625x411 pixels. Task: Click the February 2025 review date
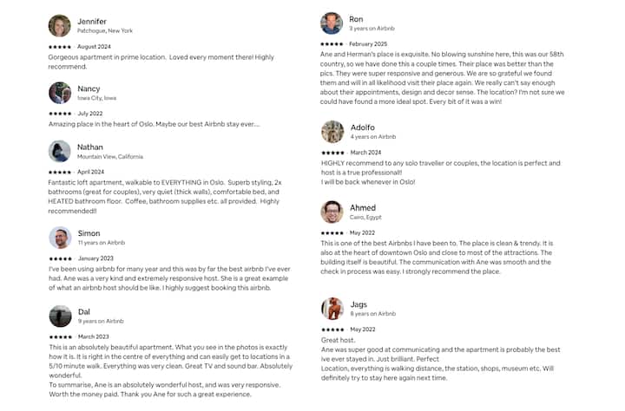[x=368, y=43]
